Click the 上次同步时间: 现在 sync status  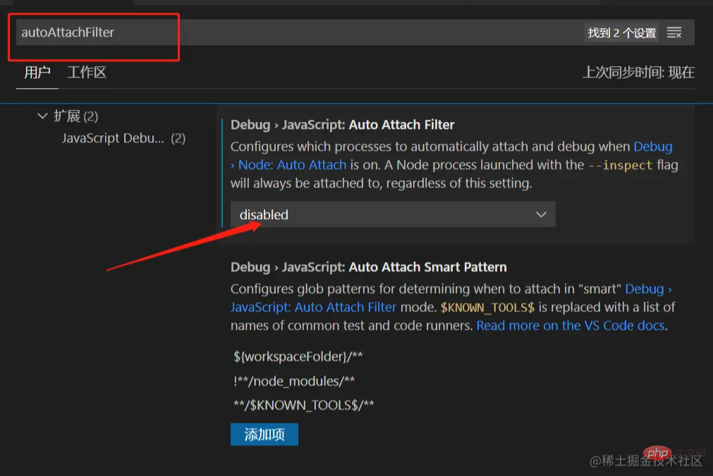coord(638,72)
